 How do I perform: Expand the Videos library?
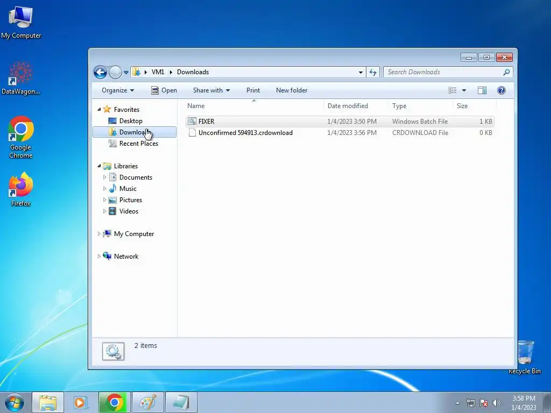click(x=104, y=211)
